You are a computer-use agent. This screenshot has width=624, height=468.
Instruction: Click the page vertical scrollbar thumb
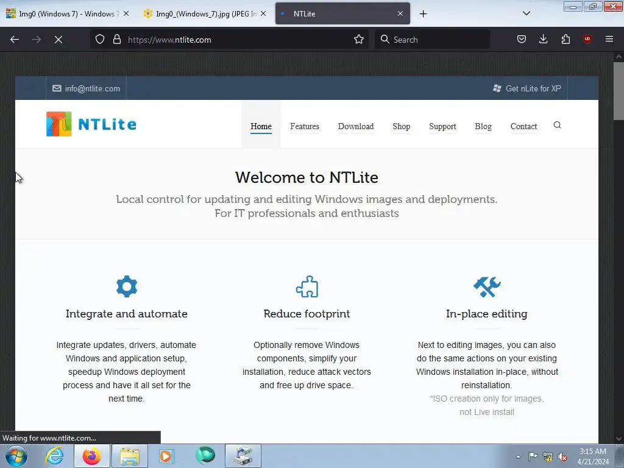coord(619,91)
